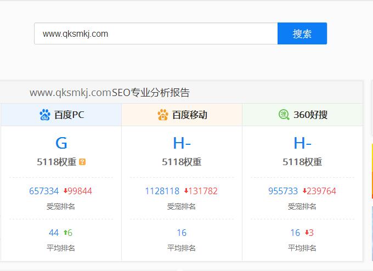The height and width of the screenshot is (271, 373).
Task: Click the blue 搜索 search button
Action: (x=302, y=33)
